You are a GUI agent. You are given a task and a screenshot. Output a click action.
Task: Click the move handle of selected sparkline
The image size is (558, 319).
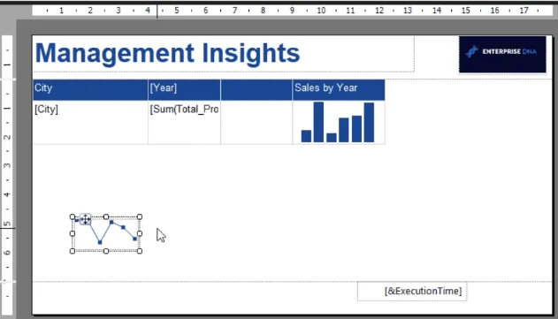(x=85, y=219)
